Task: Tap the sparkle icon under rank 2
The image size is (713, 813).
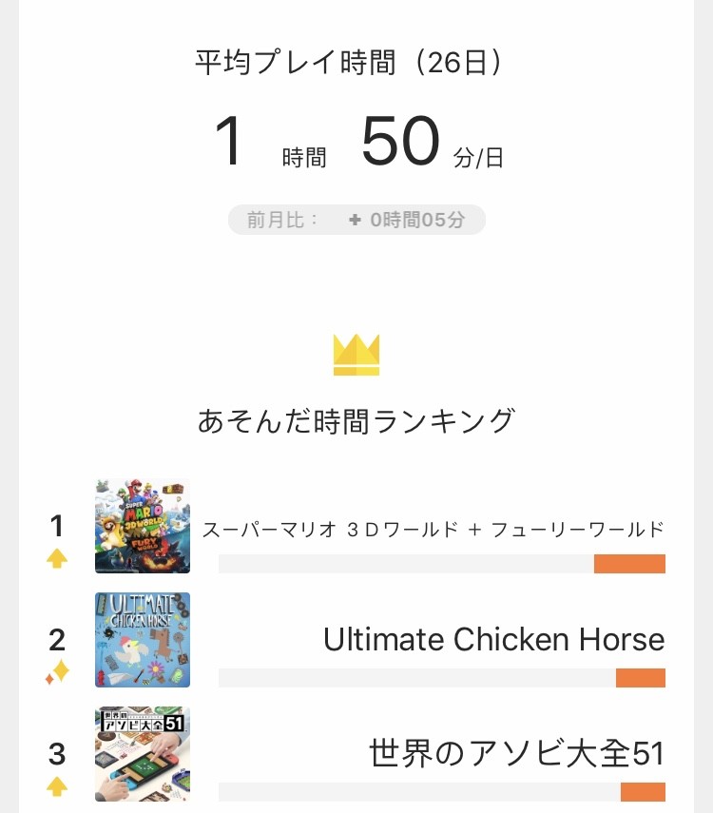Action: click(x=57, y=672)
